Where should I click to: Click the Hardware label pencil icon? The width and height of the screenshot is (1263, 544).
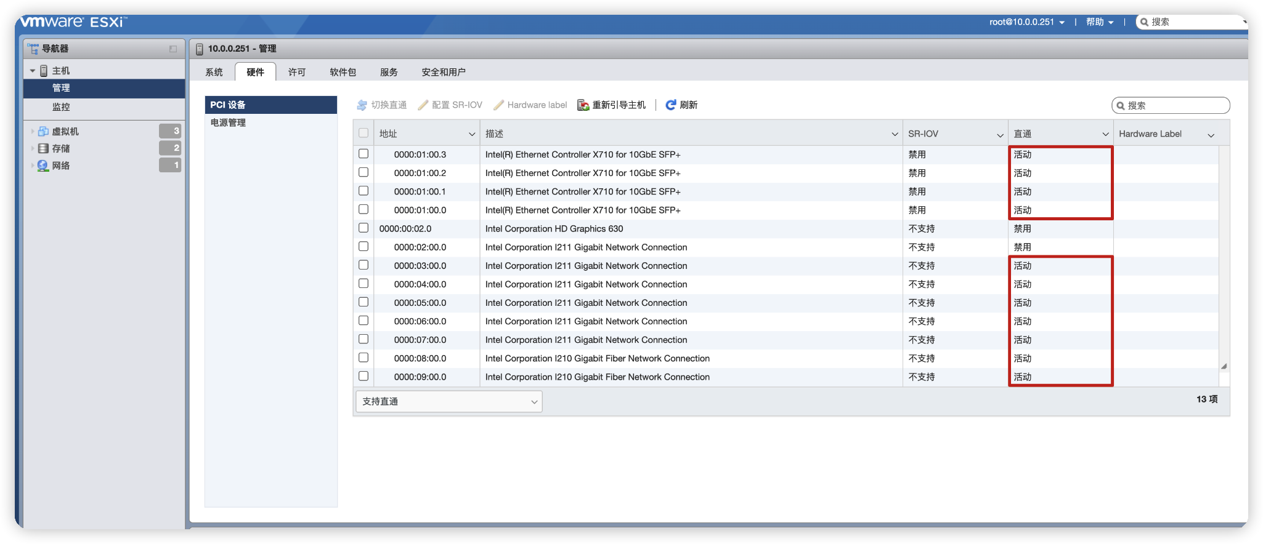(x=498, y=105)
